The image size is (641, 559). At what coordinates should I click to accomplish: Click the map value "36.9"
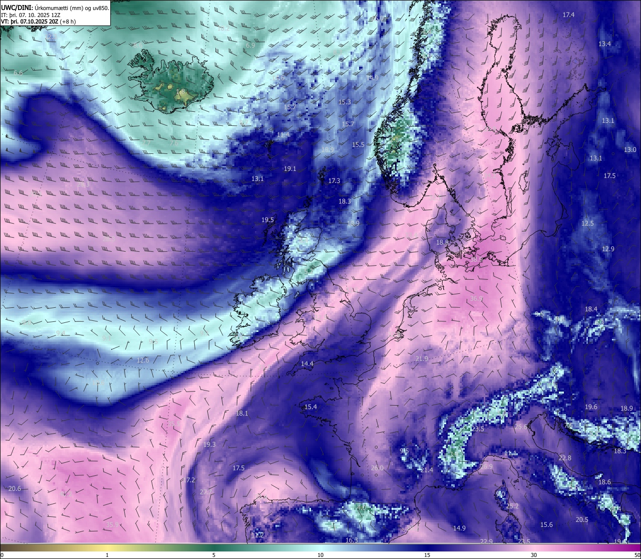tap(477, 299)
